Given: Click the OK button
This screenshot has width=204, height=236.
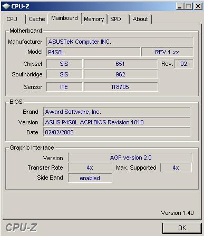Looking at the screenshot, I should 182,228.
